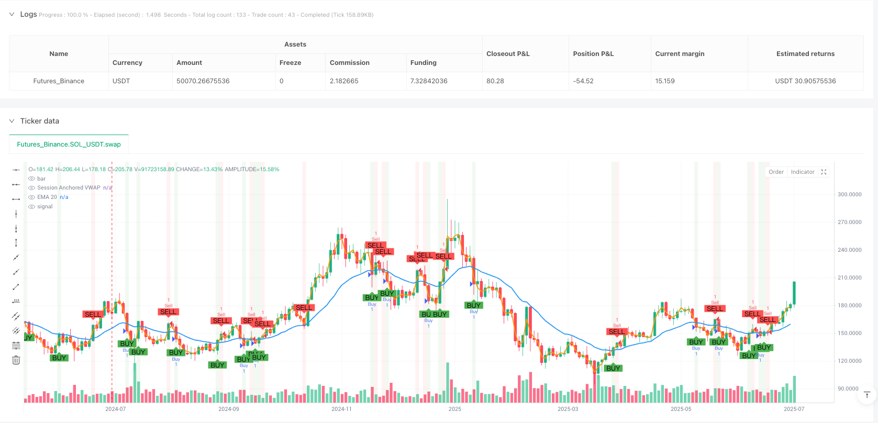Click the 2025-03 date axis label
The image size is (878, 423).
(x=568, y=409)
